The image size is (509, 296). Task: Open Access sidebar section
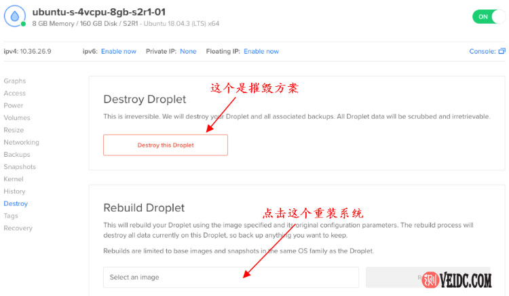tap(15, 93)
